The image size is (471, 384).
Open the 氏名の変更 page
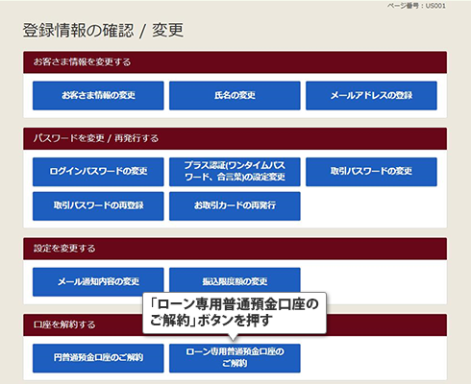[x=235, y=95]
